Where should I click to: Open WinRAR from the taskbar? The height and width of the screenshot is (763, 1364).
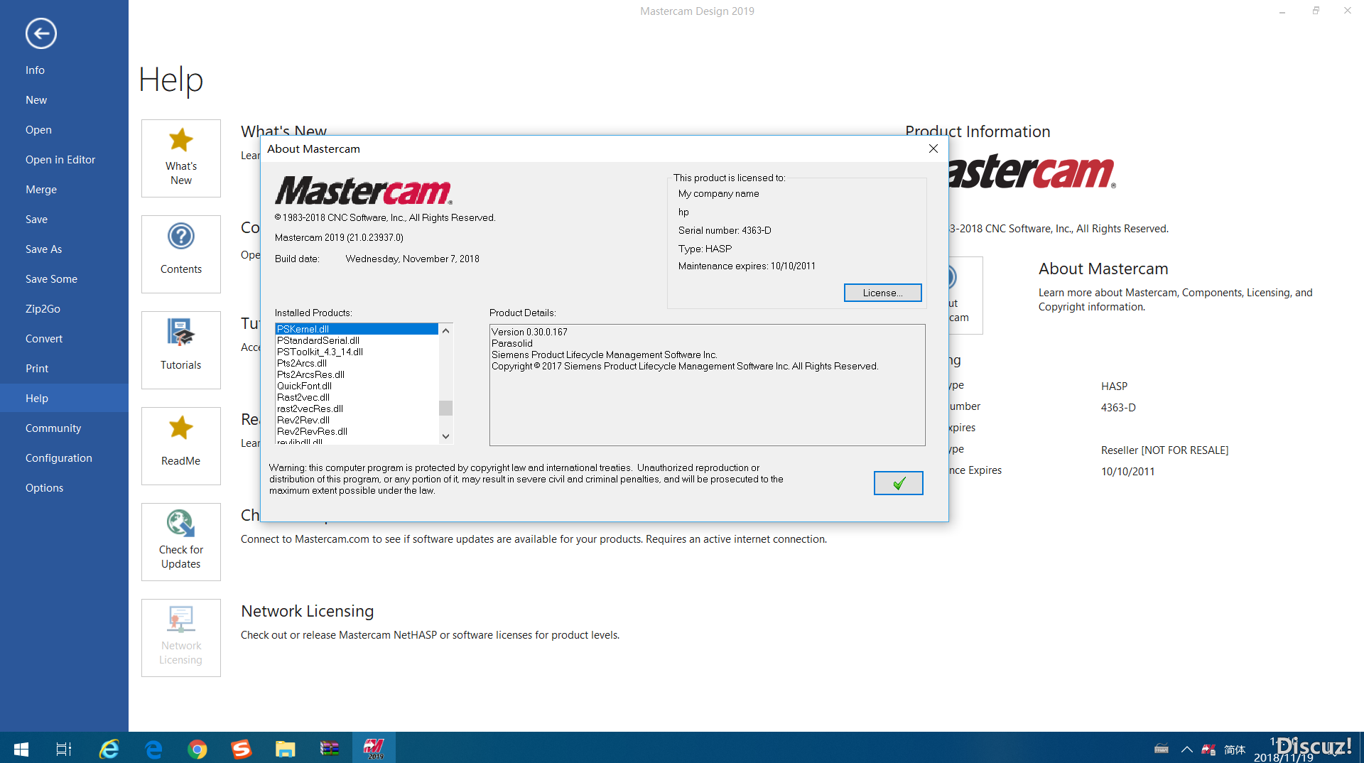330,749
